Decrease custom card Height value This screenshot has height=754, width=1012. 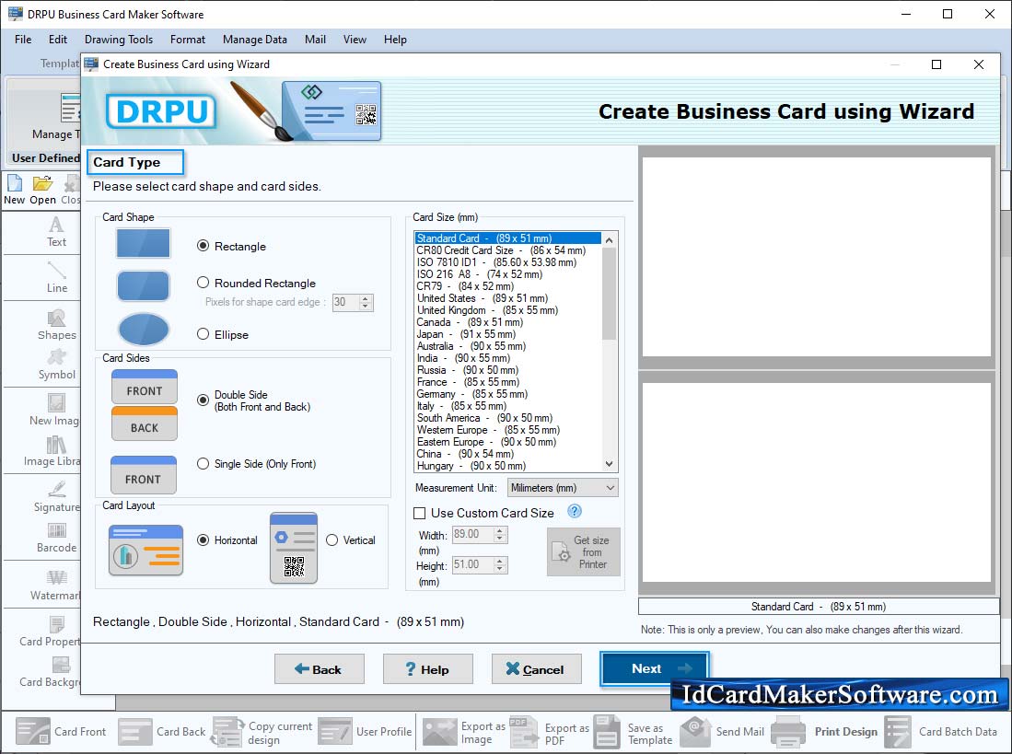[x=500, y=569]
